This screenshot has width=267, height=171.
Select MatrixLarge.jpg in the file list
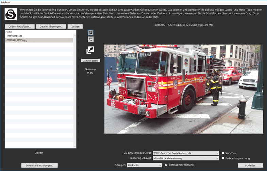click(39, 36)
